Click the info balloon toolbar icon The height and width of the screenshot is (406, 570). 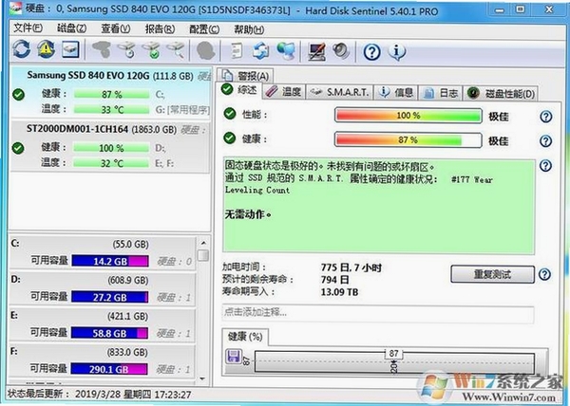click(397, 52)
